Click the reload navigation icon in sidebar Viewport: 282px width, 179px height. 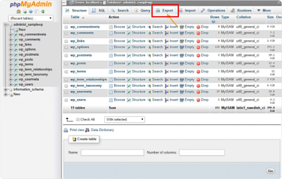coord(43,12)
